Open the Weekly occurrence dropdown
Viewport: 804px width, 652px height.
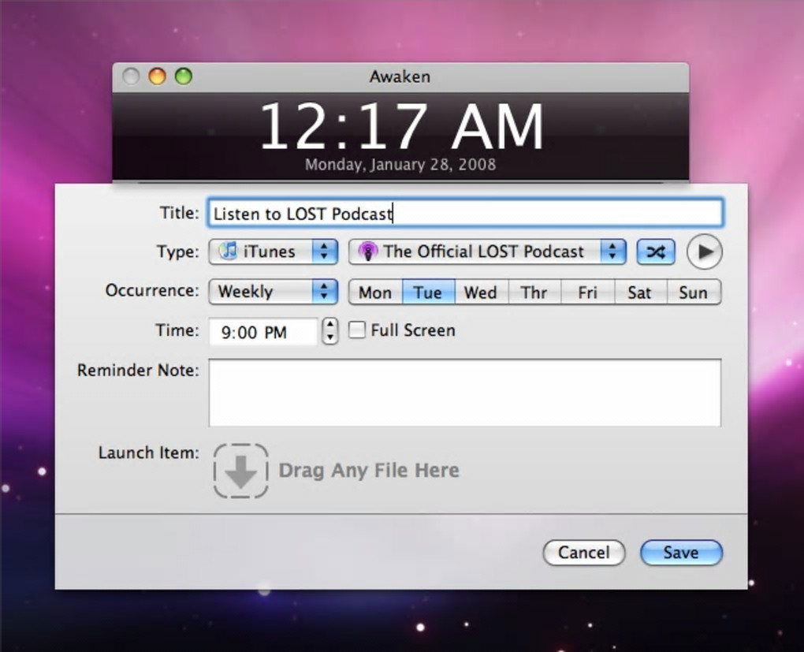pos(274,292)
